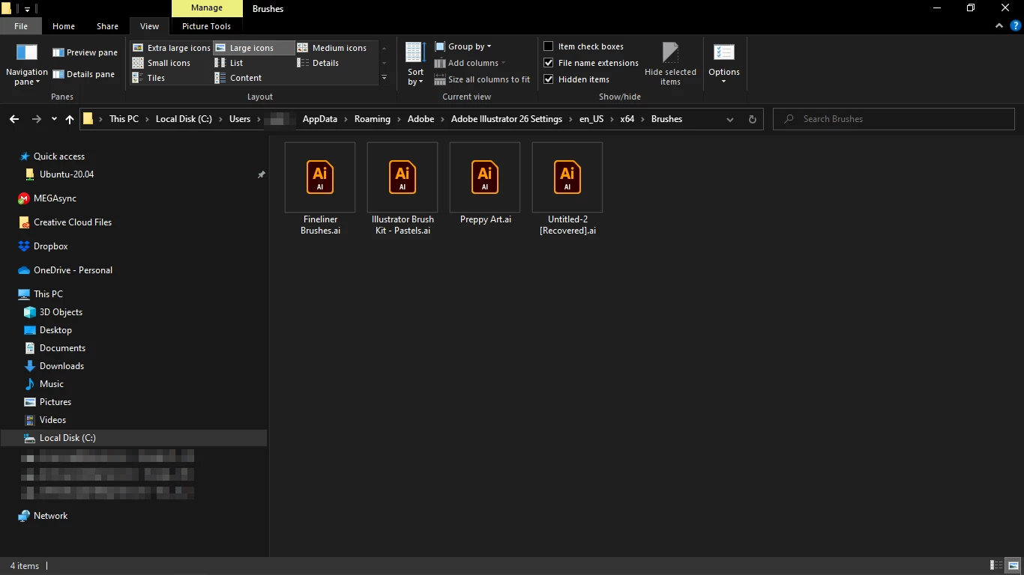The image size is (1024, 575).
Task: Enable Item check boxes option
Action: coord(584,46)
